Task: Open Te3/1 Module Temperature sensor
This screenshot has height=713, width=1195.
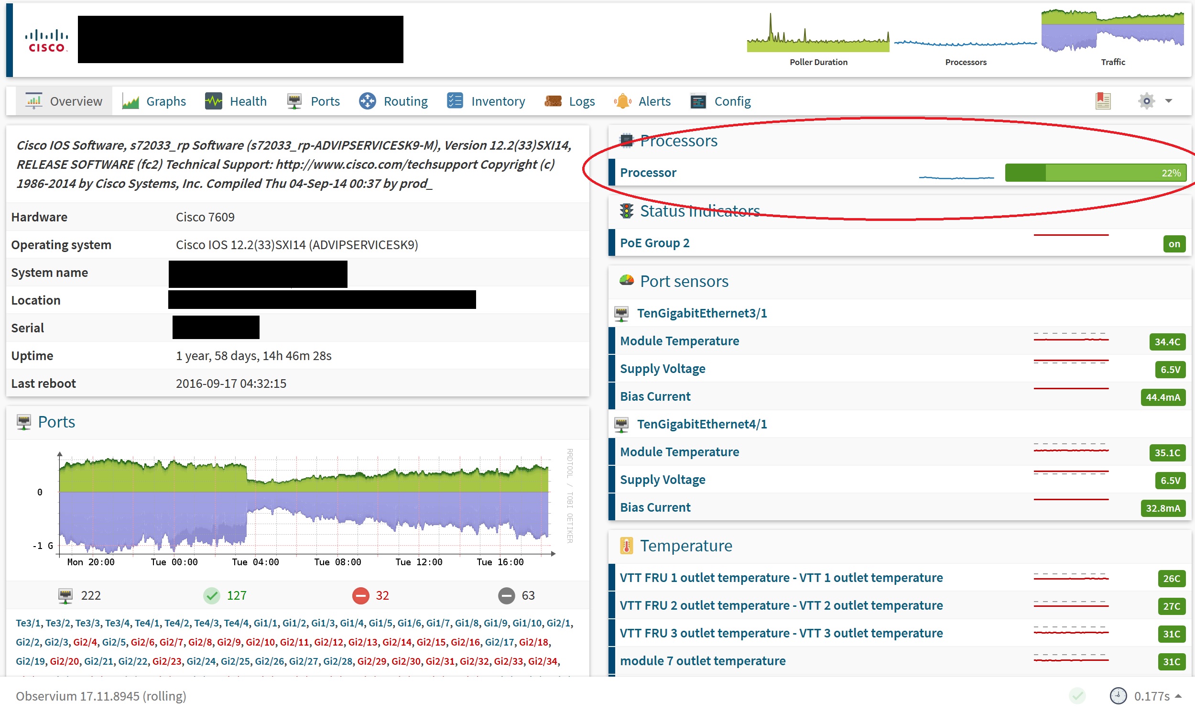Action: (679, 340)
